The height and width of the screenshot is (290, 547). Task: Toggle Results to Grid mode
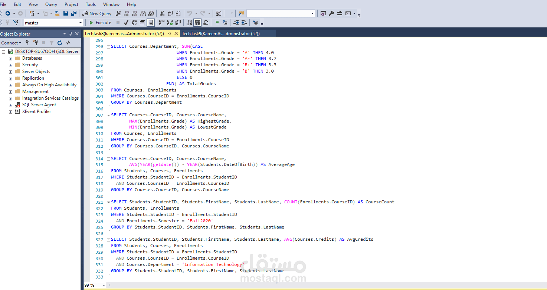[197, 23]
